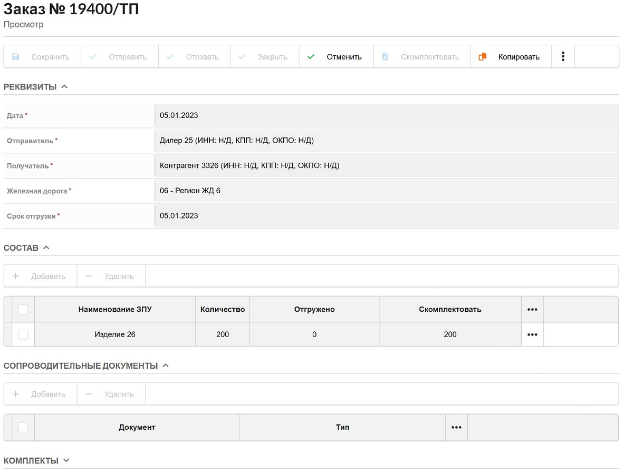Click the orange copy icon beside Копировать
Image resolution: width=624 pixels, height=474 pixels.
click(482, 57)
